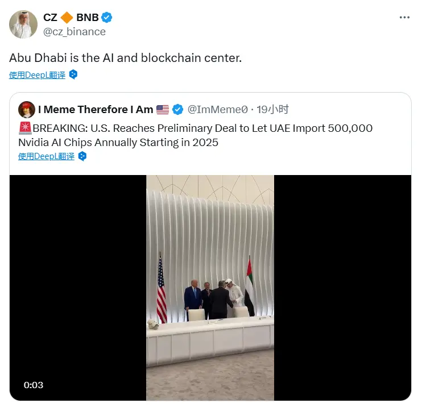Click the orange diamond BNB emoji icon
This screenshot has width=422, height=412.
pos(67,18)
